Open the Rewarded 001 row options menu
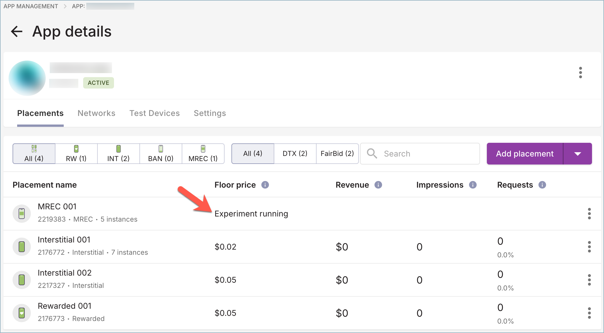Image resolution: width=604 pixels, height=333 pixels. [589, 313]
